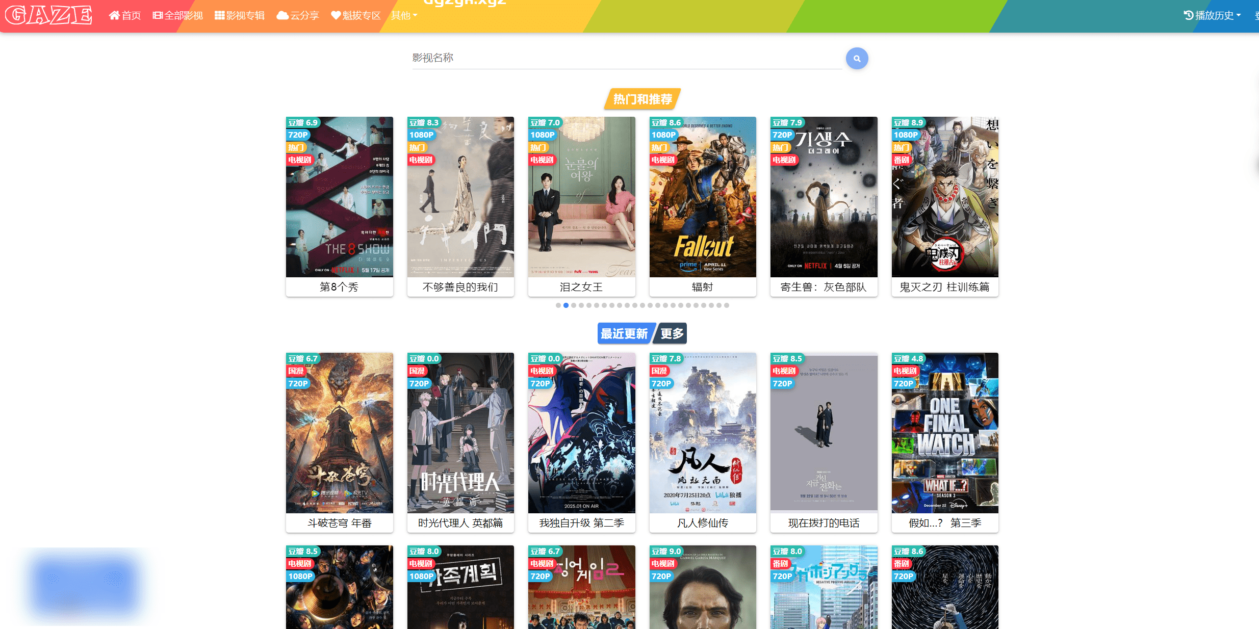Click the GAZE site logo
Image resolution: width=1259 pixels, height=629 pixels.
(x=49, y=15)
